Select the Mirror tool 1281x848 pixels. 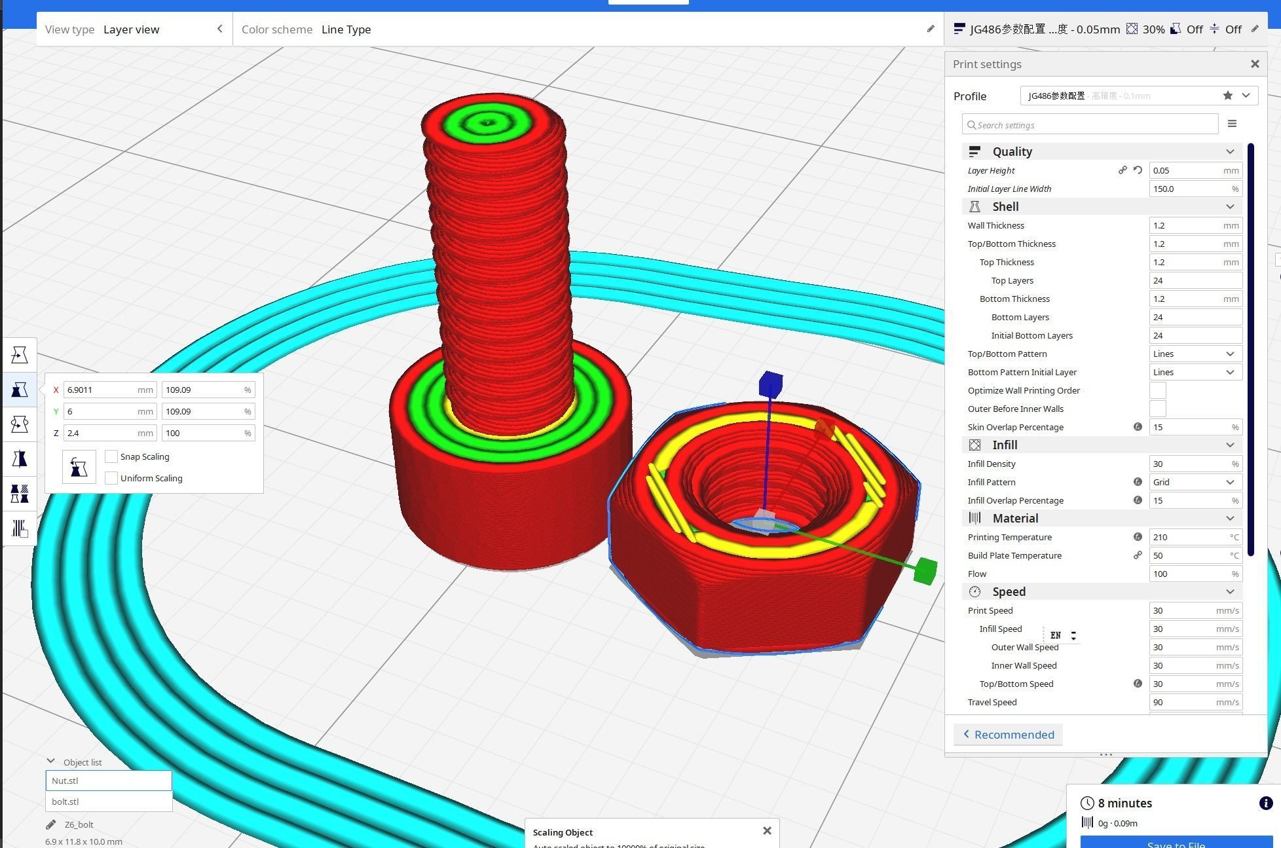point(20,459)
